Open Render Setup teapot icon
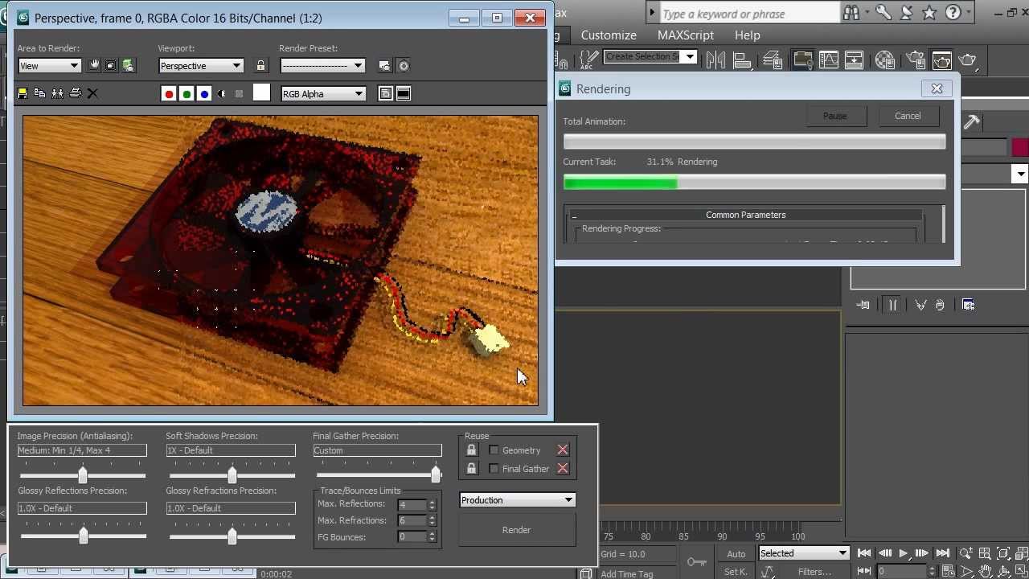The width and height of the screenshot is (1029, 579). pyautogui.click(x=916, y=60)
